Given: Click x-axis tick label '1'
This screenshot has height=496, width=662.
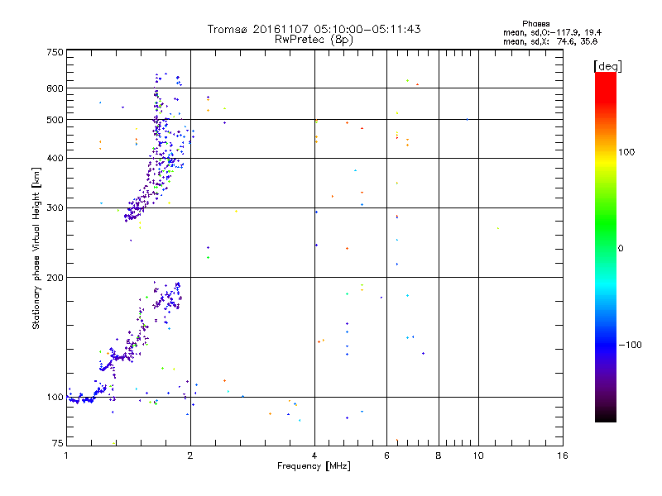Looking at the screenshot, I should (66, 455).
